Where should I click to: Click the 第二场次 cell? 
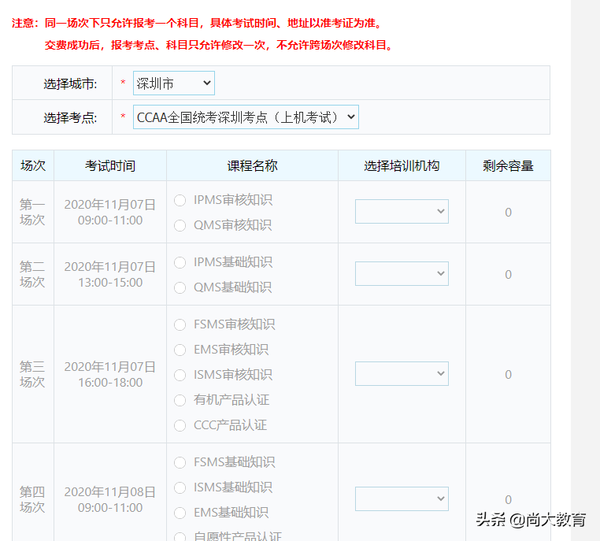point(32,274)
